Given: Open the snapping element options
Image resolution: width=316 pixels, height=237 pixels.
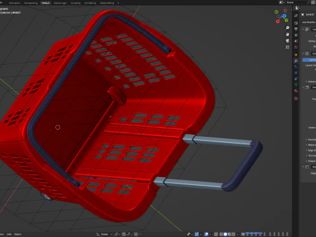Looking at the screenshot, I should [129, 234].
